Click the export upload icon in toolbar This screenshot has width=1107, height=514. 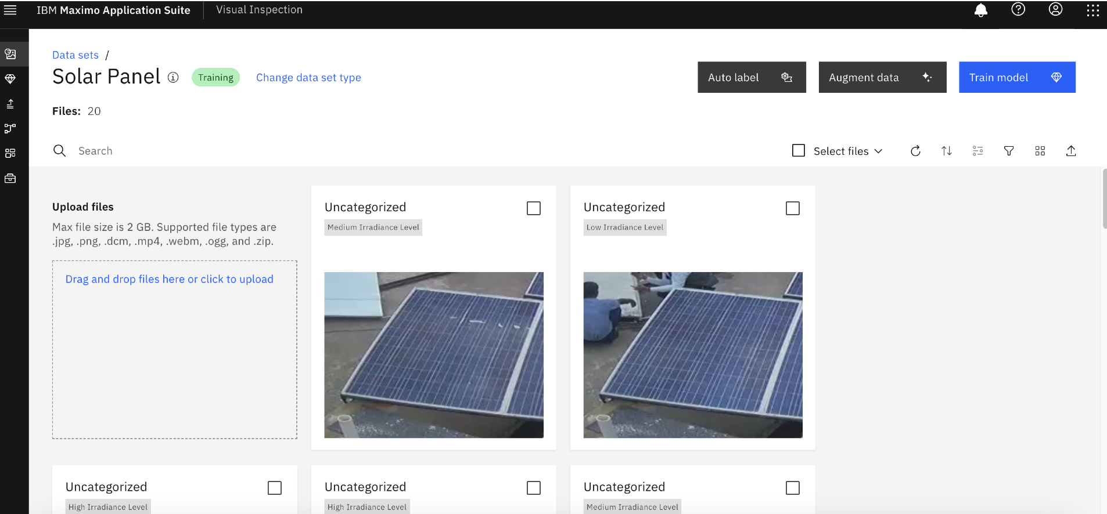pyautogui.click(x=1072, y=151)
